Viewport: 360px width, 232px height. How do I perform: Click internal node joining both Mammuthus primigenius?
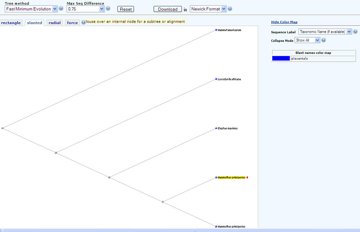[163, 202]
